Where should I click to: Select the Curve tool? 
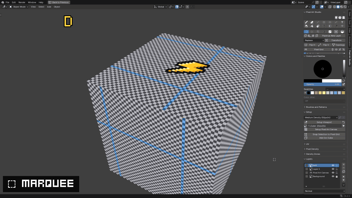pos(336,22)
